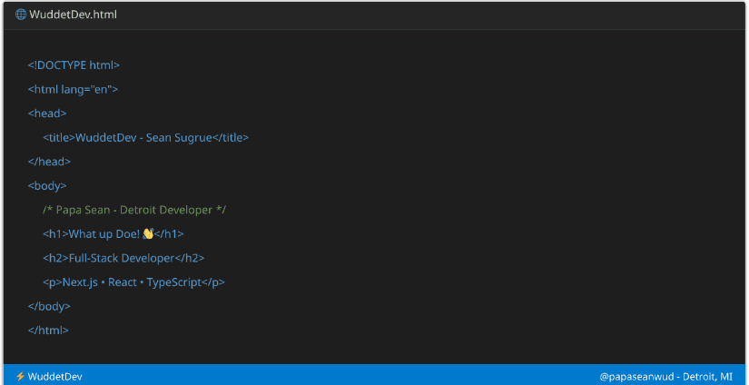Click the word React in the paragraph
This screenshot has width=749, height=385.
click(x=123, y=282)
